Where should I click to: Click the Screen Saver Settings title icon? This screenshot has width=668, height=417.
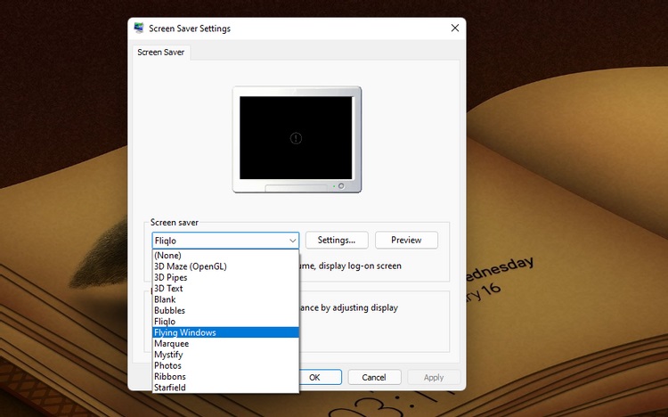139,29
